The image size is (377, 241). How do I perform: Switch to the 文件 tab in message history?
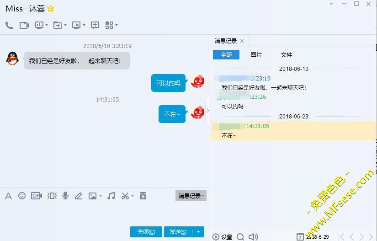[287, 55]
